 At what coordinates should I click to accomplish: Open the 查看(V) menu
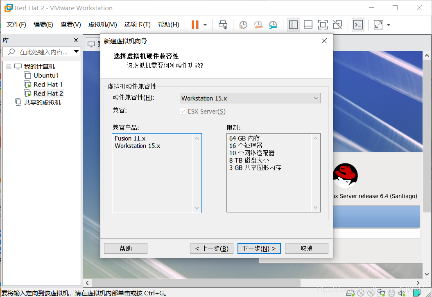tap(71, 25)
